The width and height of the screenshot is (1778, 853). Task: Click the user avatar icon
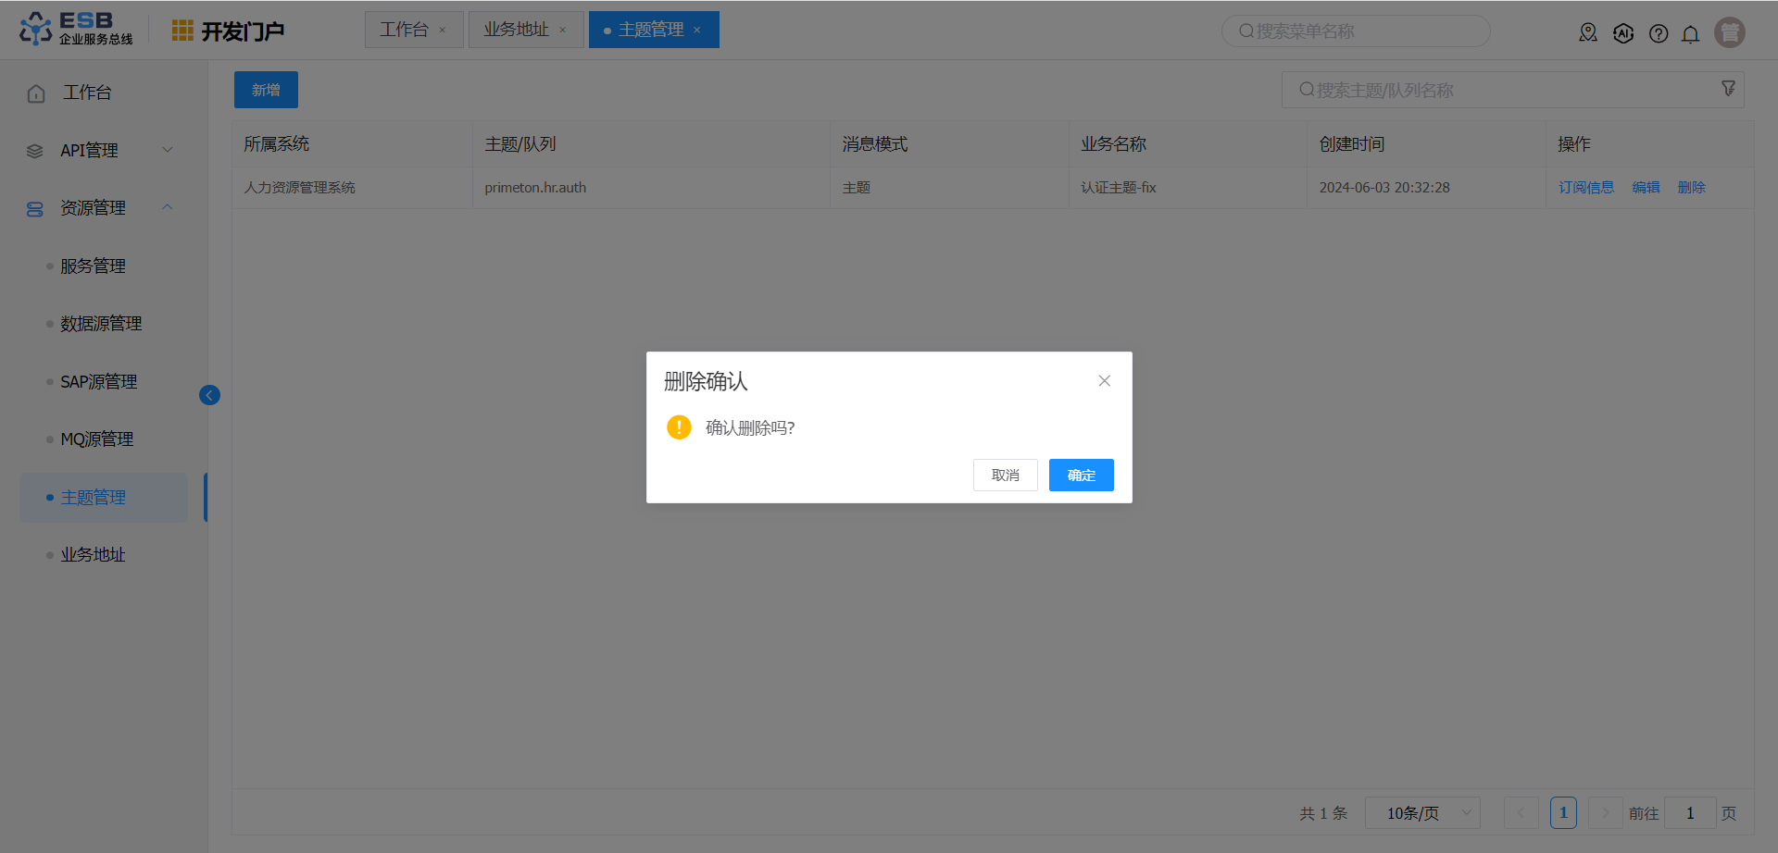click(x=1729, y=32)
